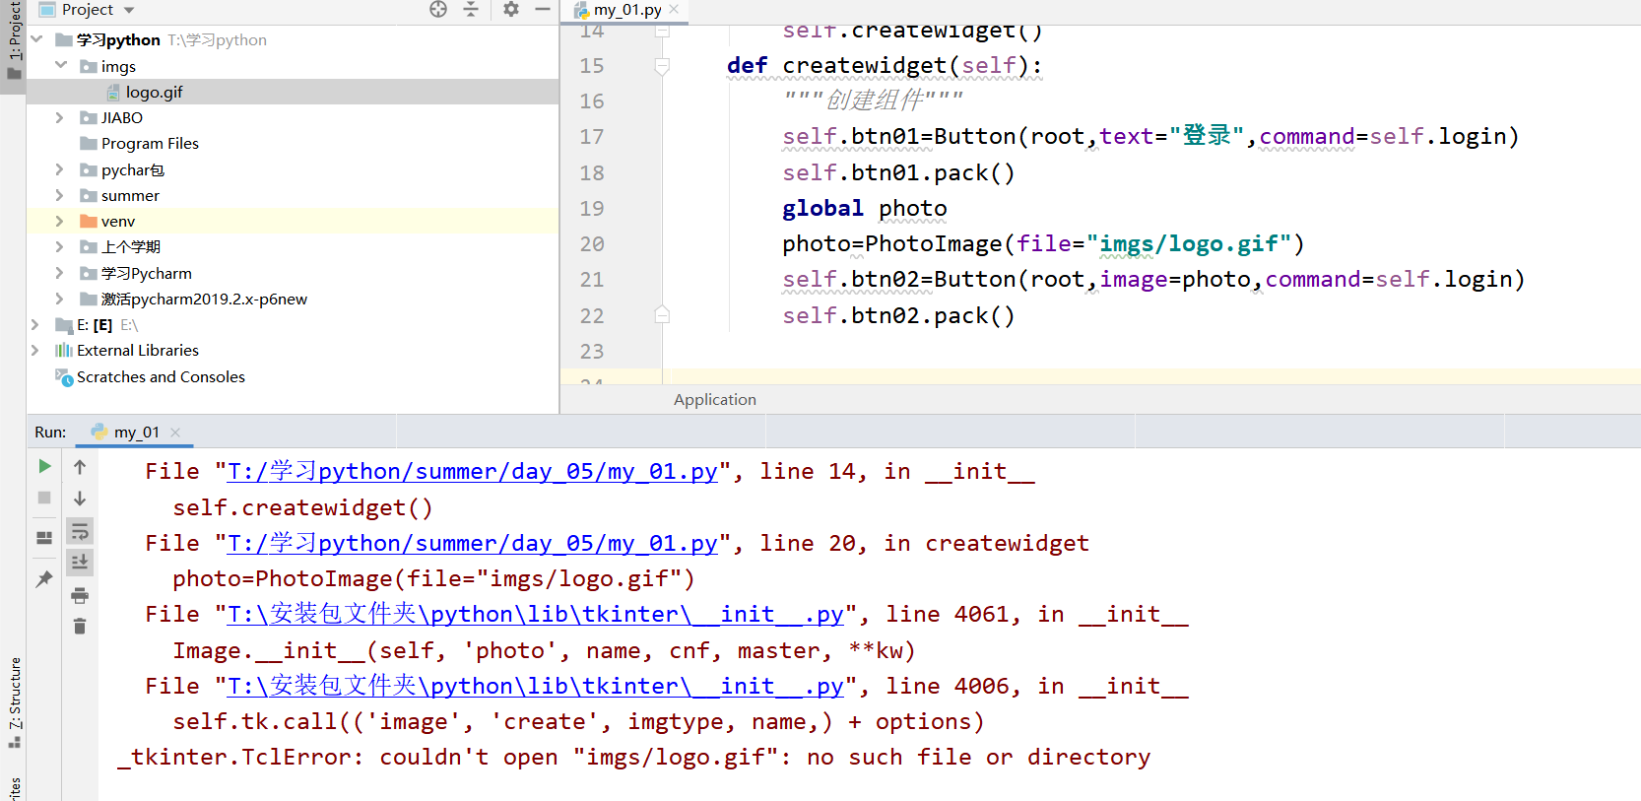Click the 'self.tk.call' console line
The height and width of the screenshot is (801, 1641).
coord(578,721)
